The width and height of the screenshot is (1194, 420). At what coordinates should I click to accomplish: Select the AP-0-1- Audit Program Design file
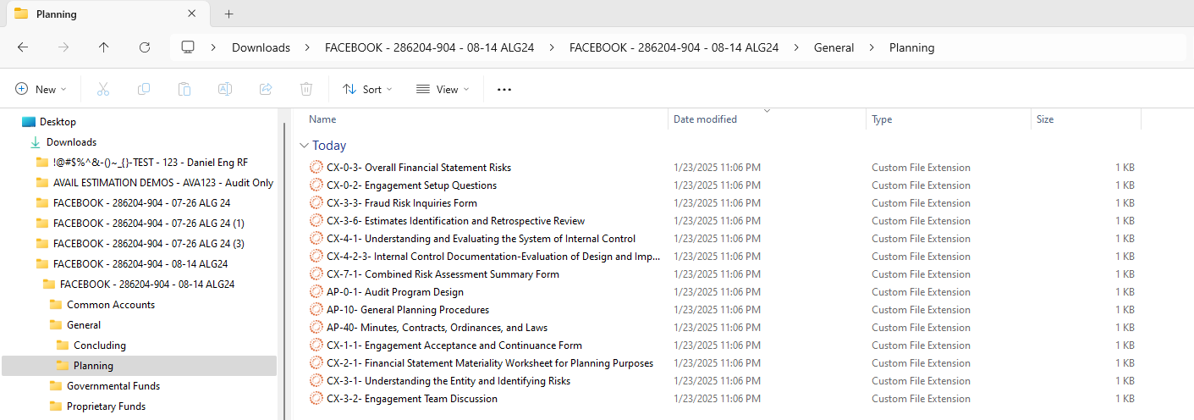tap(394, 292)
